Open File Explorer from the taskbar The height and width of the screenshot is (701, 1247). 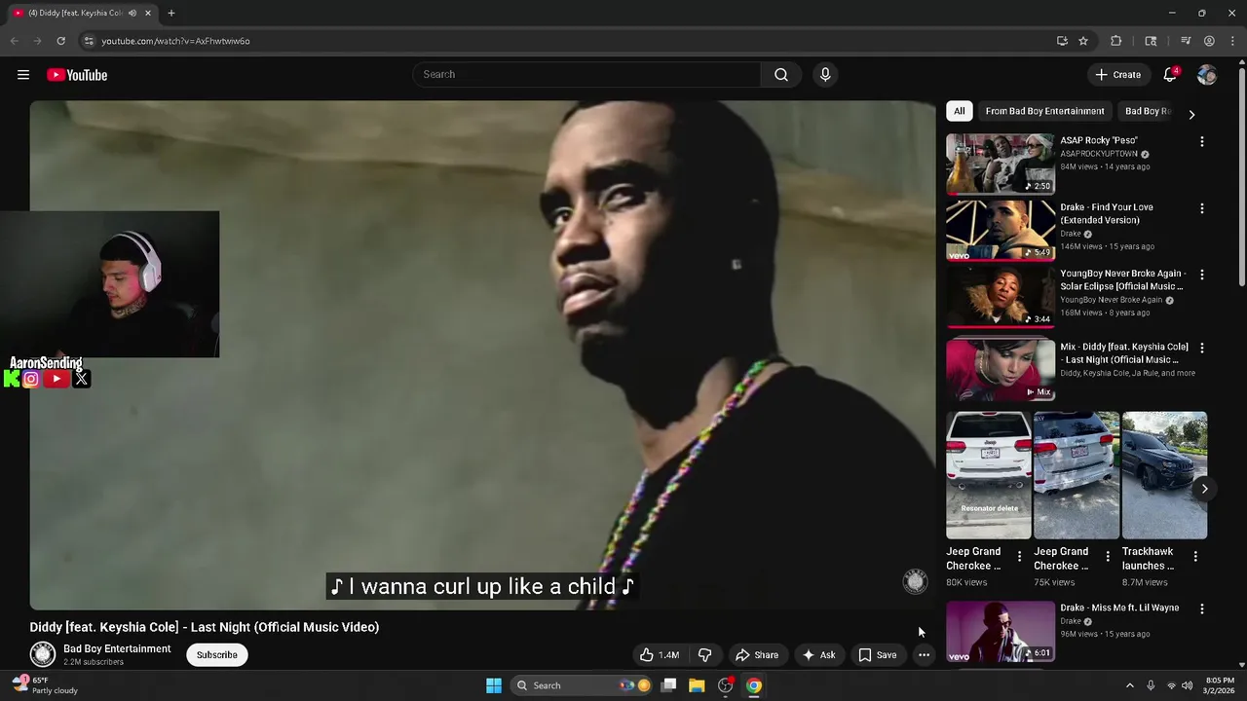click(697, 685)
